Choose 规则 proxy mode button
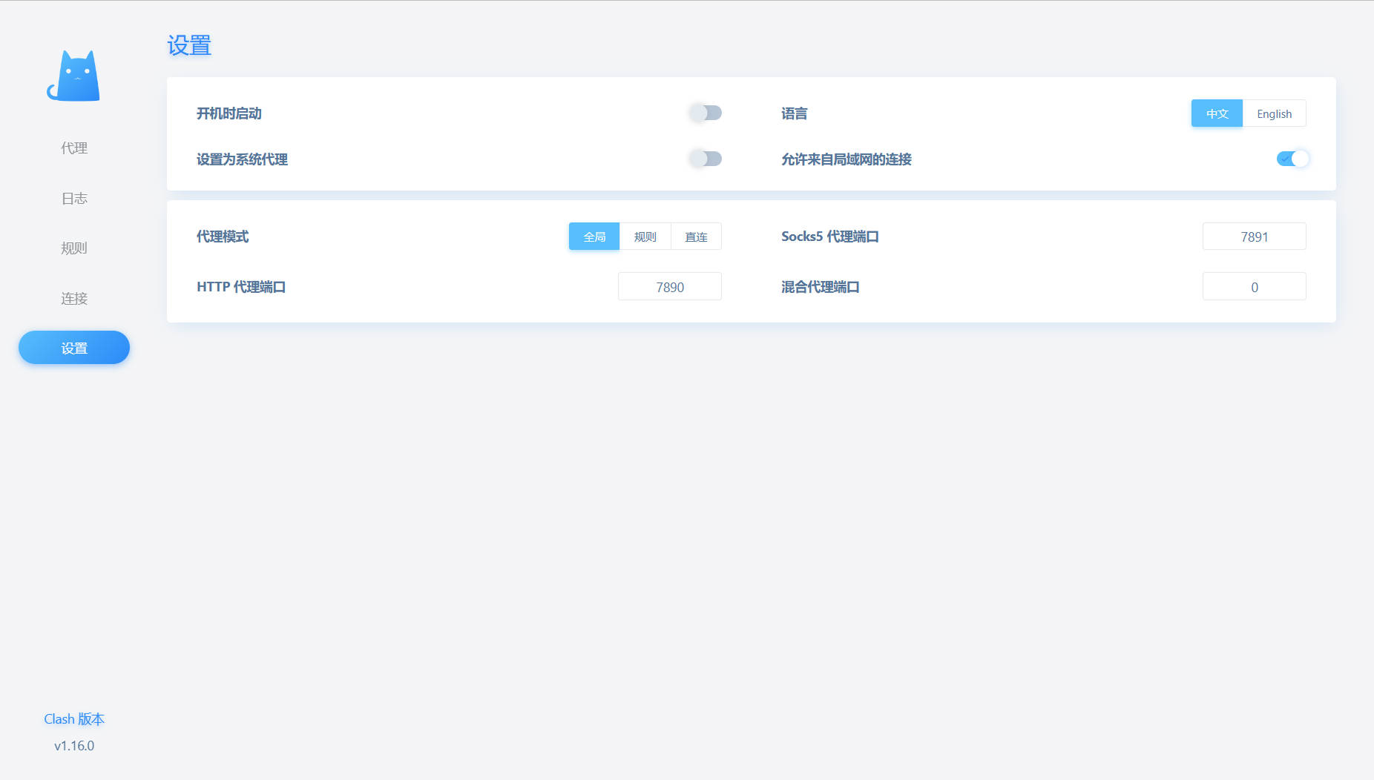 [645, 237]
